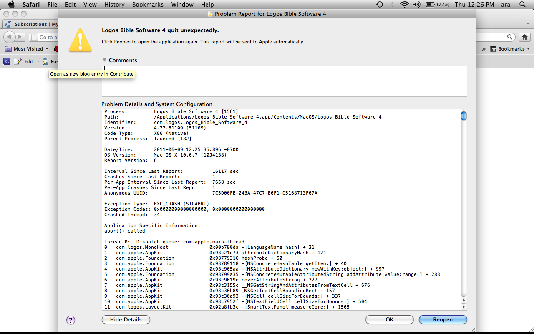Click the Anonymous UUID value
The width and height of the screenshot is (534, 334).
click(x=265, y=193)
